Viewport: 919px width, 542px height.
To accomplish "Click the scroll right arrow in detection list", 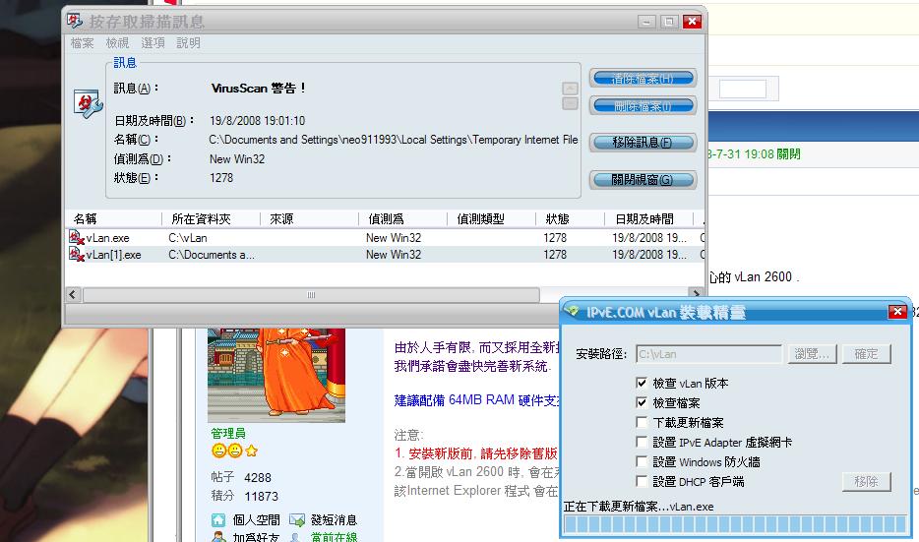I will (696, 293).
